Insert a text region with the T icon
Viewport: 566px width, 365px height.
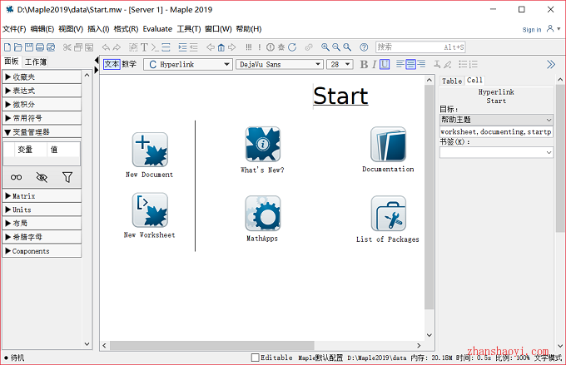coord(144,47)
